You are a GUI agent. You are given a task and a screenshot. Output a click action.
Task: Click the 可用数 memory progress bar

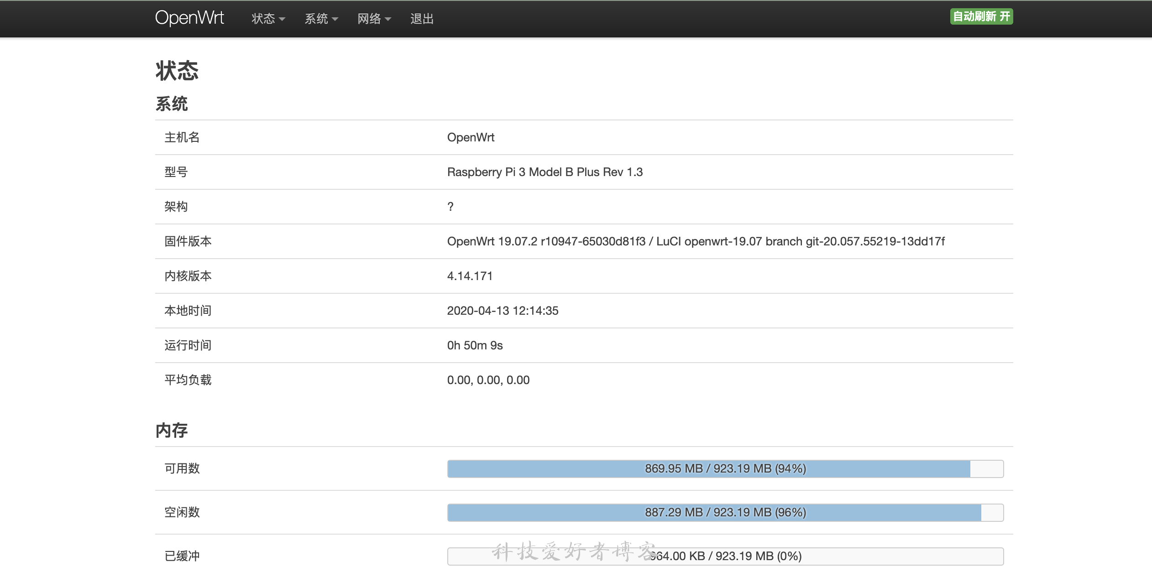[725, 468]
